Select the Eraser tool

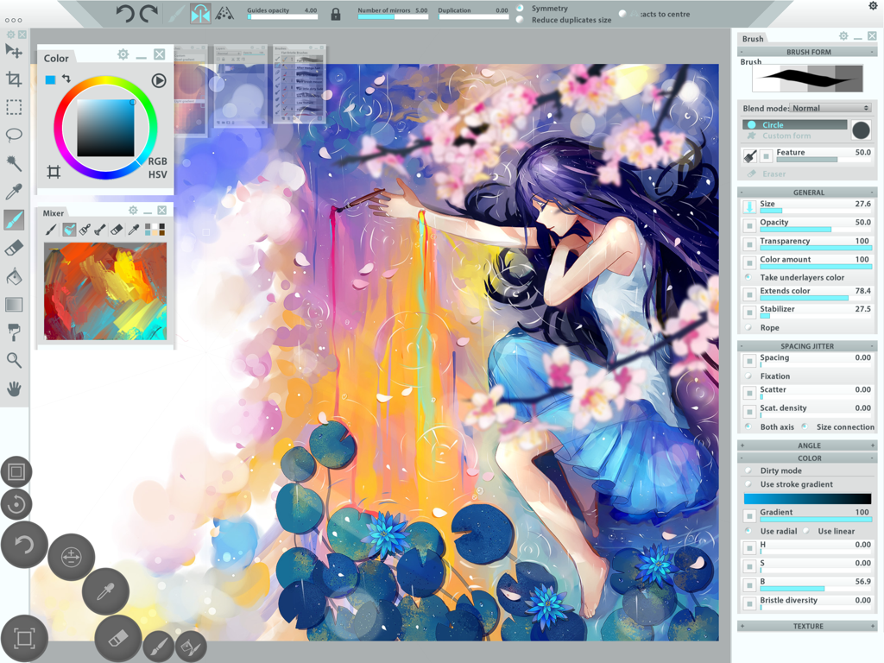click(x=14, y=248)
